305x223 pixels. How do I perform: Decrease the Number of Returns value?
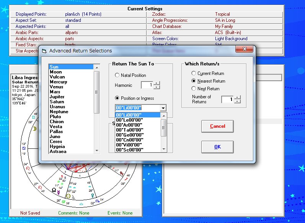click(x=237, y=101)
